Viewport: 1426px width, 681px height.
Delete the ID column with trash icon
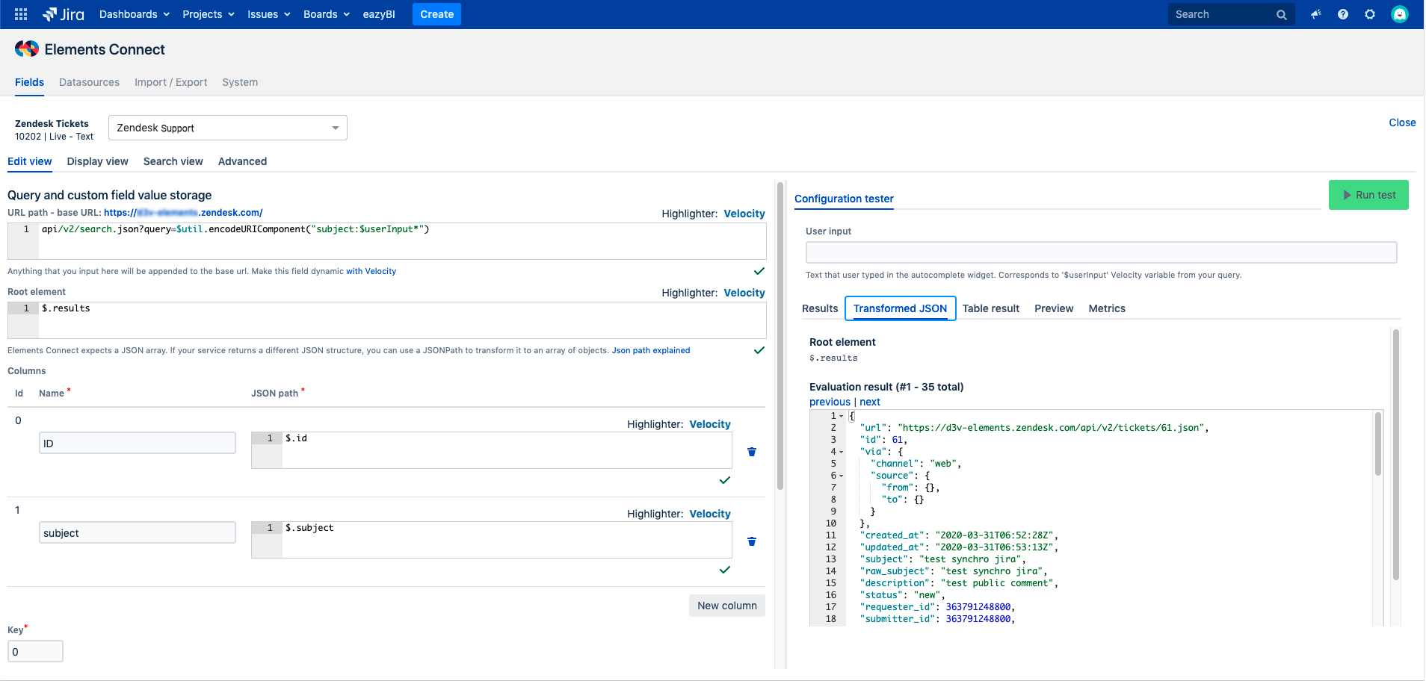[752, 452]
